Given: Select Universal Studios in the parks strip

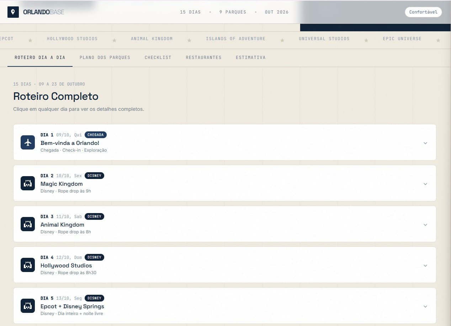Looking at the screenshot, I should coord(324,39).
